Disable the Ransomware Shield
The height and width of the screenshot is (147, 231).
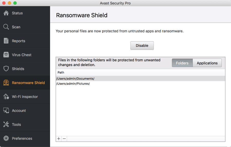click(142, 45)
